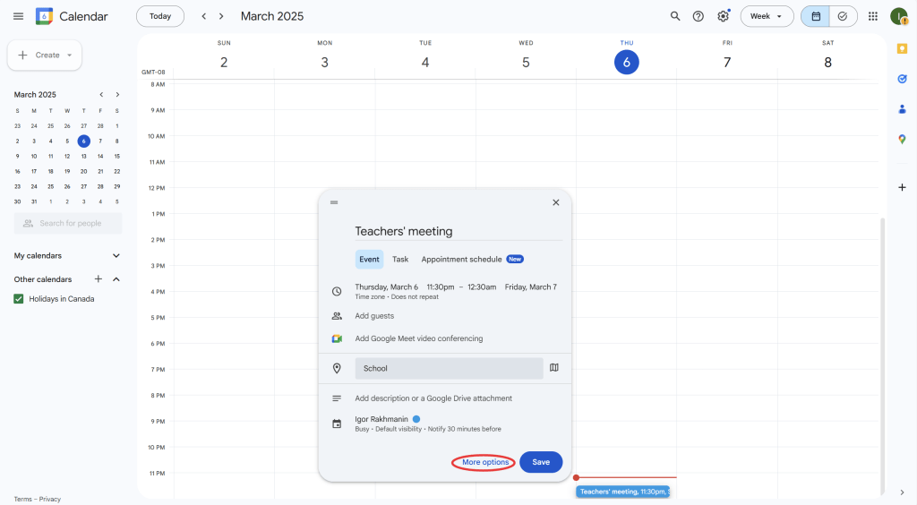Collapse the My calendars section
The width and height of the screenshot is (917, 505).
(116, 256)
